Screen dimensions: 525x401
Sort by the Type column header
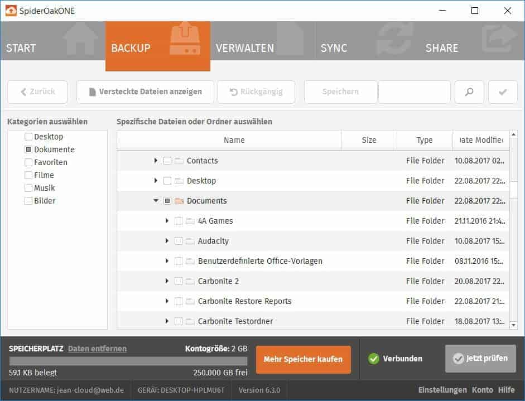tap(425, 140)
